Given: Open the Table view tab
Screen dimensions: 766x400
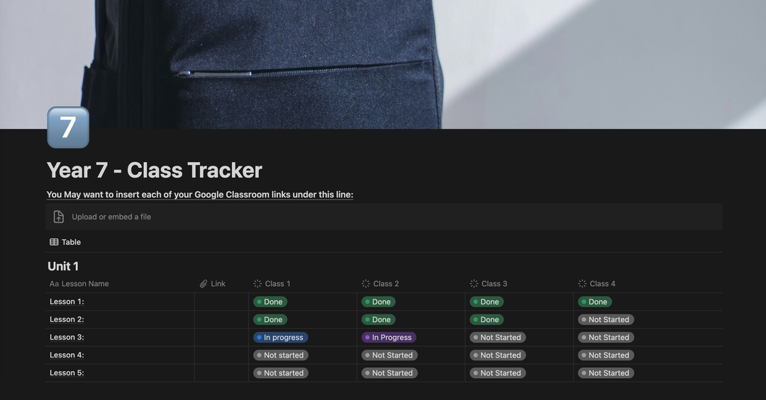Looking at the screenshot, I should coord(65,242).
